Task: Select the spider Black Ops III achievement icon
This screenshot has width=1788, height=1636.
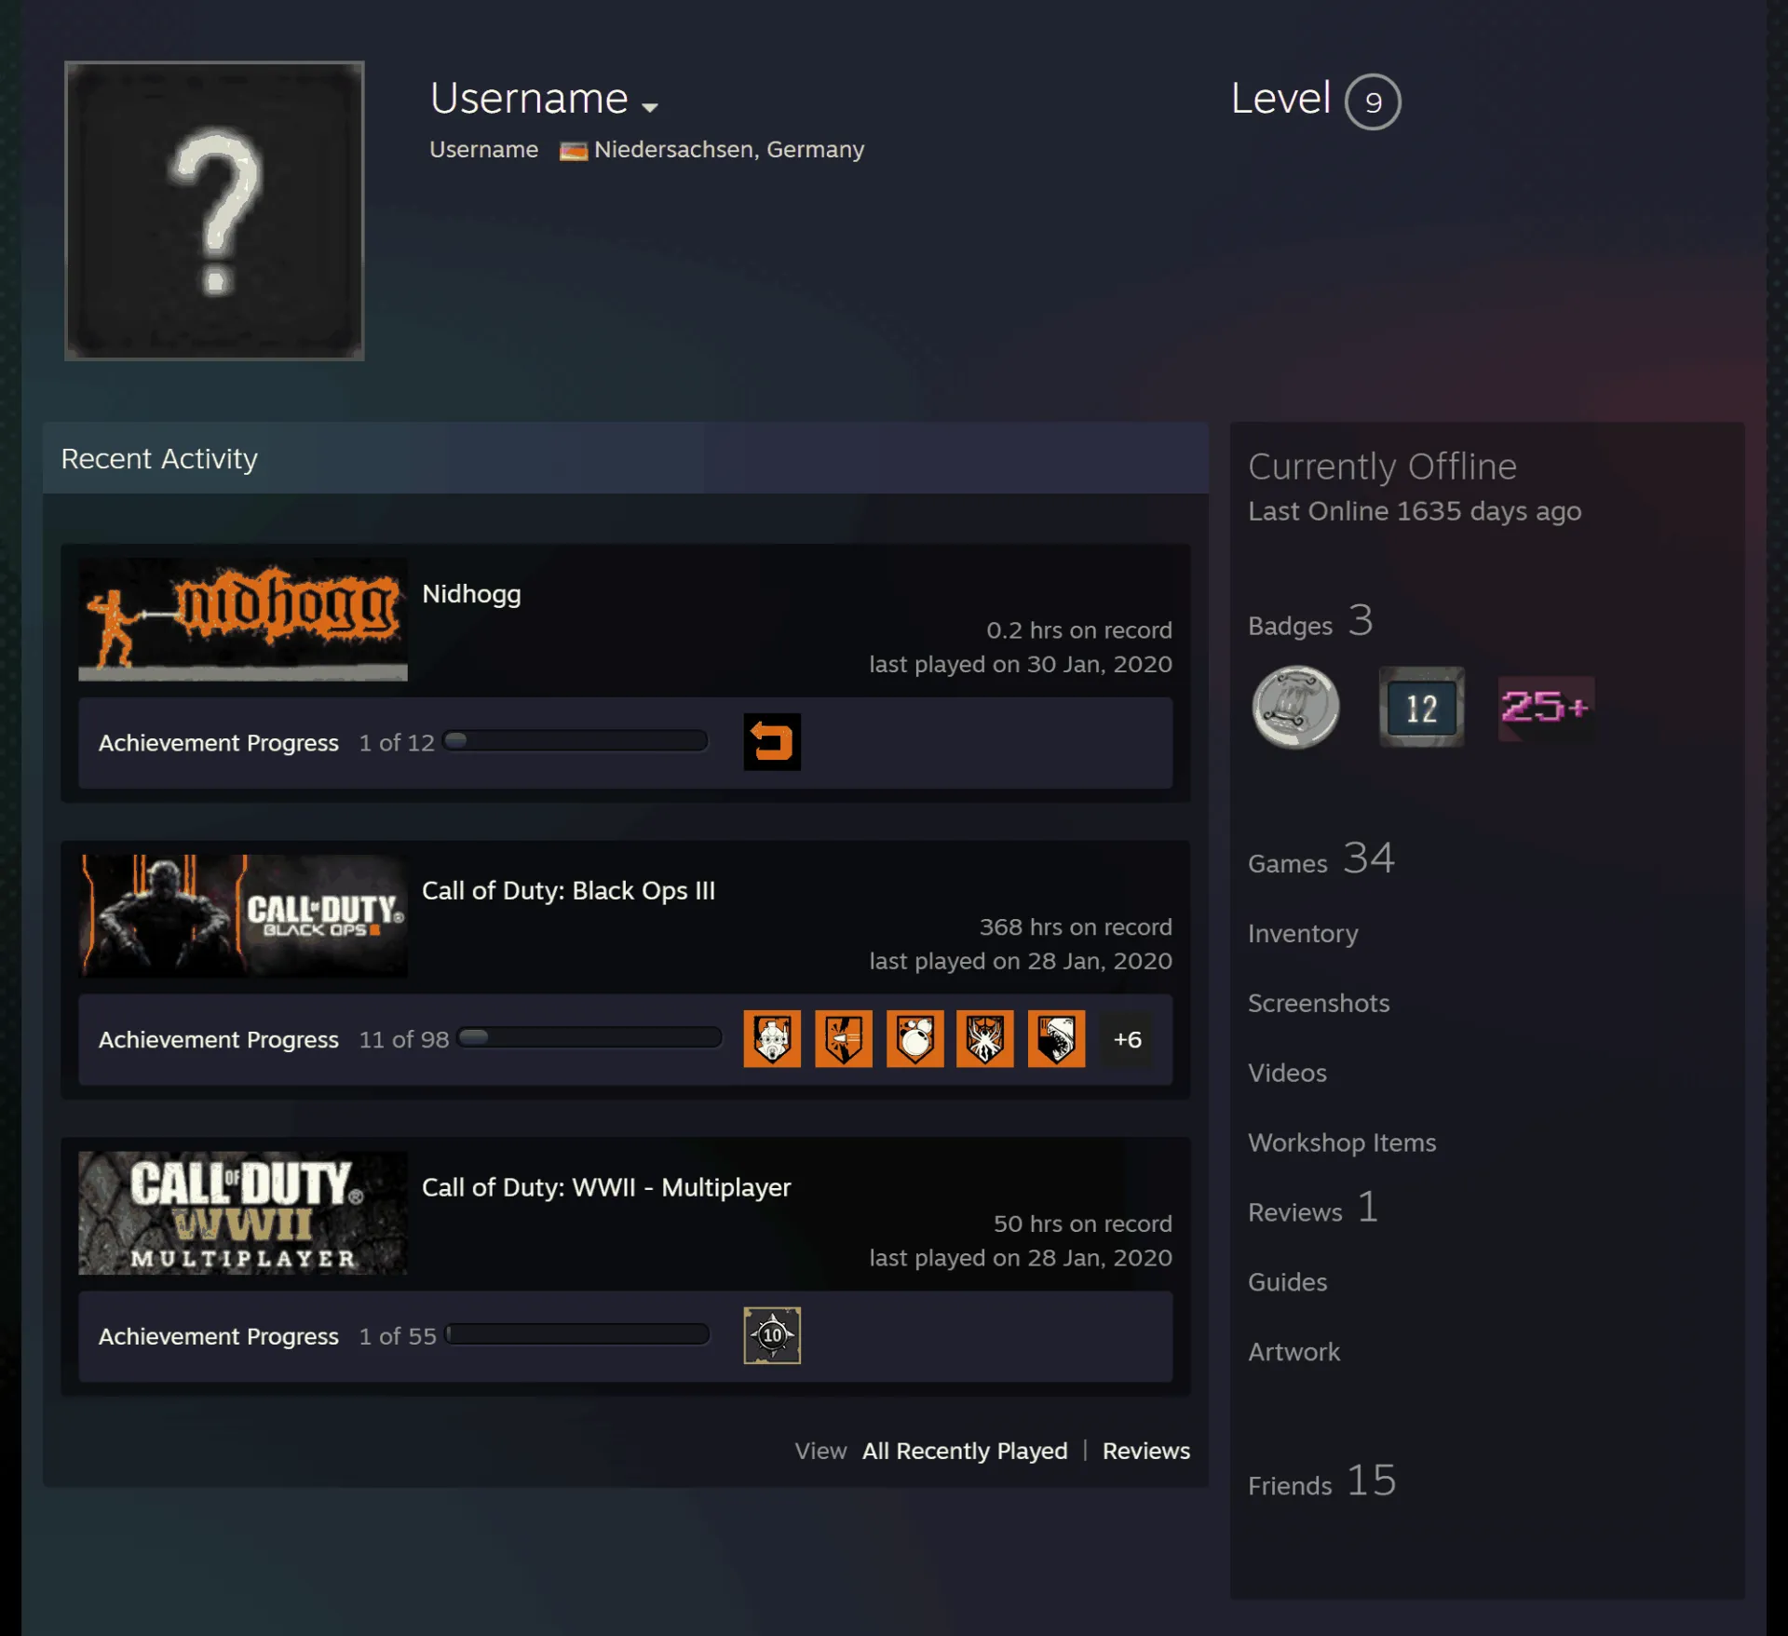Action: [985, 1038]
